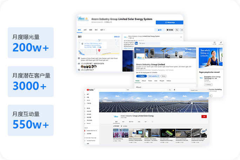This screenshot has height=160, width=240.
Task: Expand the LinkedIn More button
Action: 164,76
